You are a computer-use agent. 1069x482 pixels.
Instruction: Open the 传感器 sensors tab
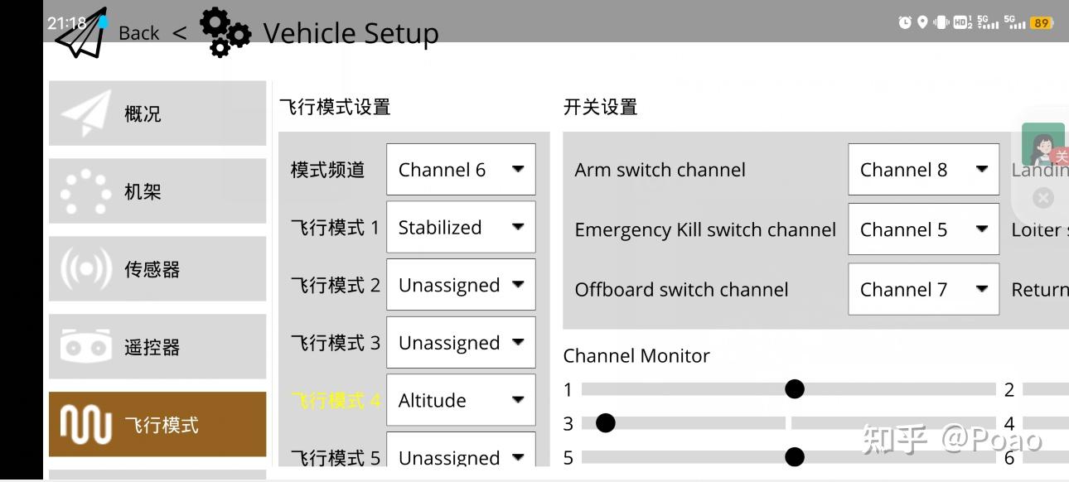(x=157, y=269)
